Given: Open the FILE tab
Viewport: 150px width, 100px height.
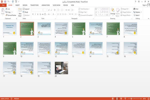Looking at the screenshot, I should click(3, 5).
